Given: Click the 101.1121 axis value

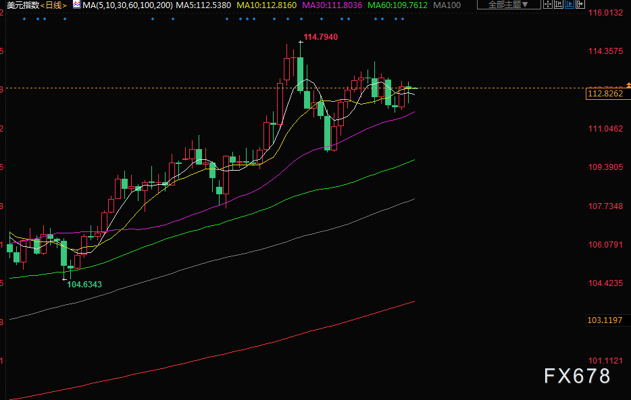Looking at the screenshot, I should pyautogui.click(x=605, y=361).
